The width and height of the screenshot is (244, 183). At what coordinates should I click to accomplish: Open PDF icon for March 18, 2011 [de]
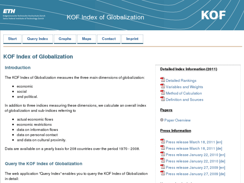point(163,147)
